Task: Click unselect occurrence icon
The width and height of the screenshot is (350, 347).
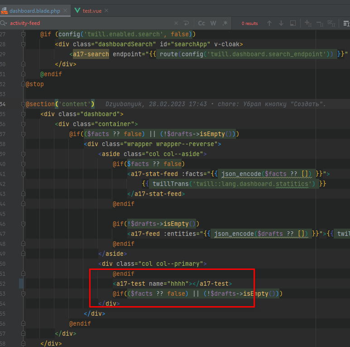Action: coord(320,23)
